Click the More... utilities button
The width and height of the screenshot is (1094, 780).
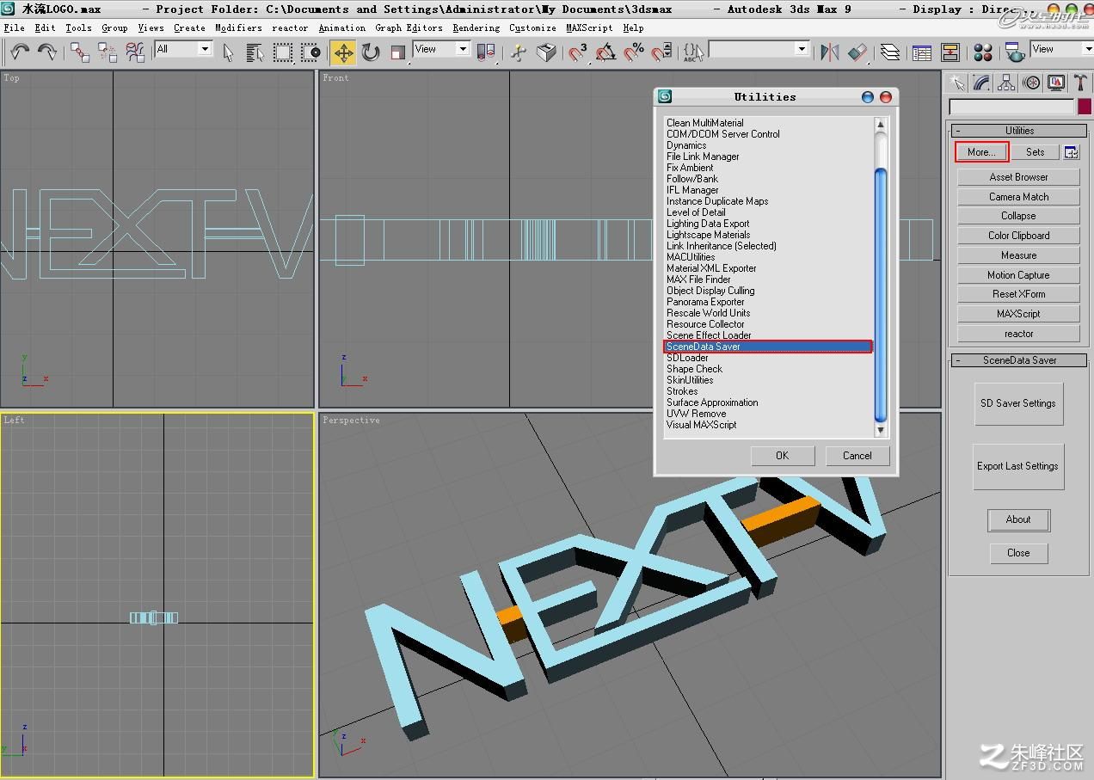point(981,152)
